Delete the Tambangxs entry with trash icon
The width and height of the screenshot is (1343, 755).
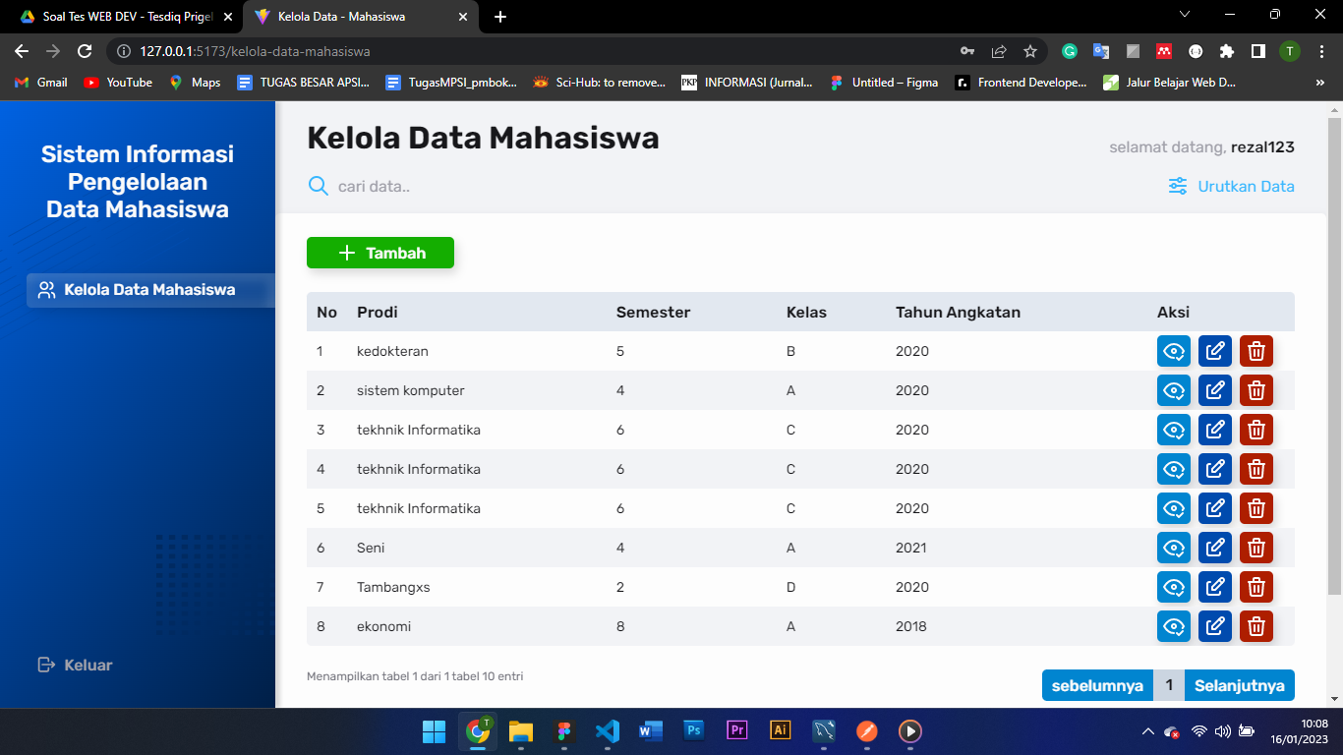[1255, 587]
